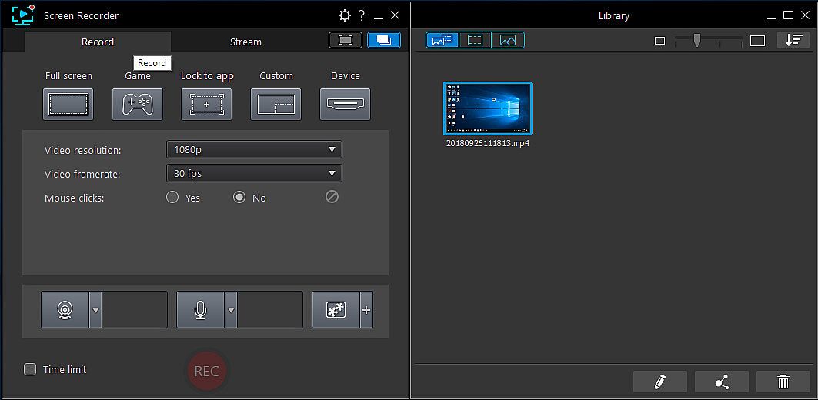This screenshot has width=818, height=400.
Task: Click the mouse click effects icon
Action: pyautogui.click(x=336, y=310)
